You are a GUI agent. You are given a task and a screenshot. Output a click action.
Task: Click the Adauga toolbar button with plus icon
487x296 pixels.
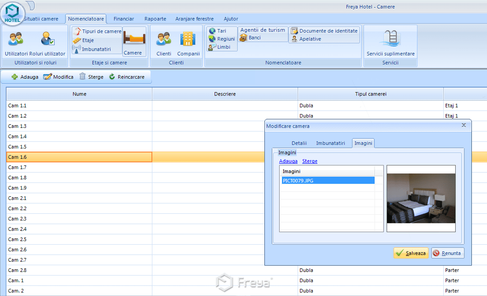pyautogui.click(x=25, y=77)
